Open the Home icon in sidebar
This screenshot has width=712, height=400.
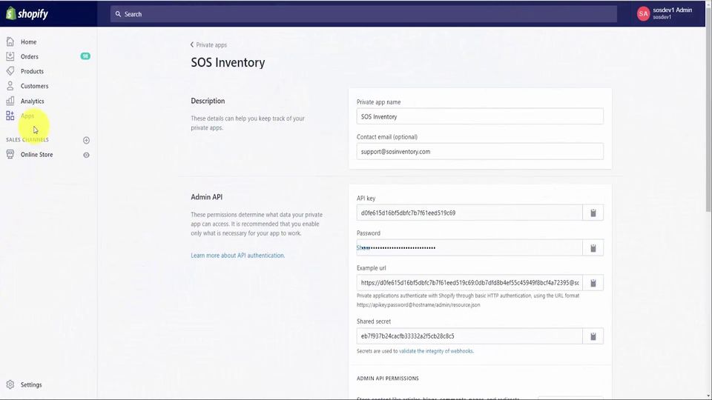tap(10, 41)
